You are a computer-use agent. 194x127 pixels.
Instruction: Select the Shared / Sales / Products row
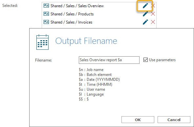(99, 14)
